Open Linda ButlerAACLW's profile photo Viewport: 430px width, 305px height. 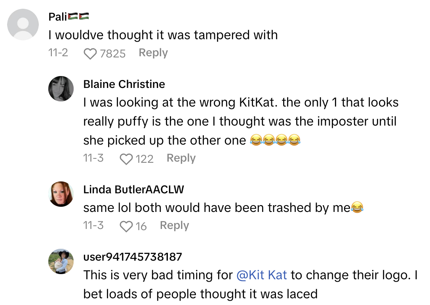point(61,194)
